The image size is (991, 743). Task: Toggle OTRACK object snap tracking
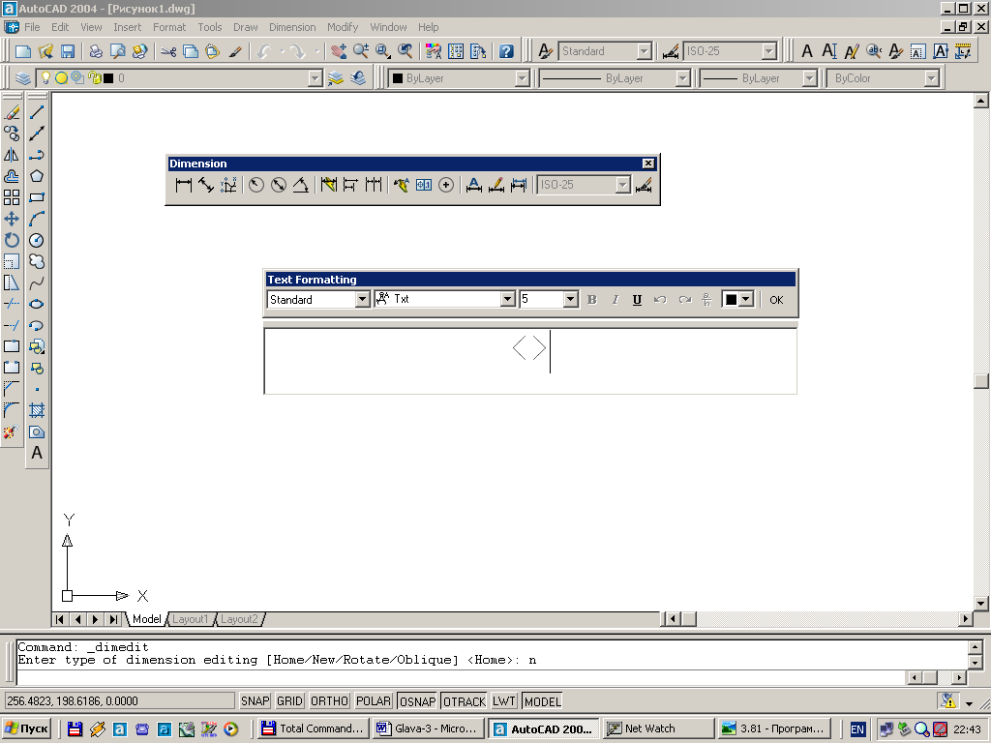click(x=465, y=701)
